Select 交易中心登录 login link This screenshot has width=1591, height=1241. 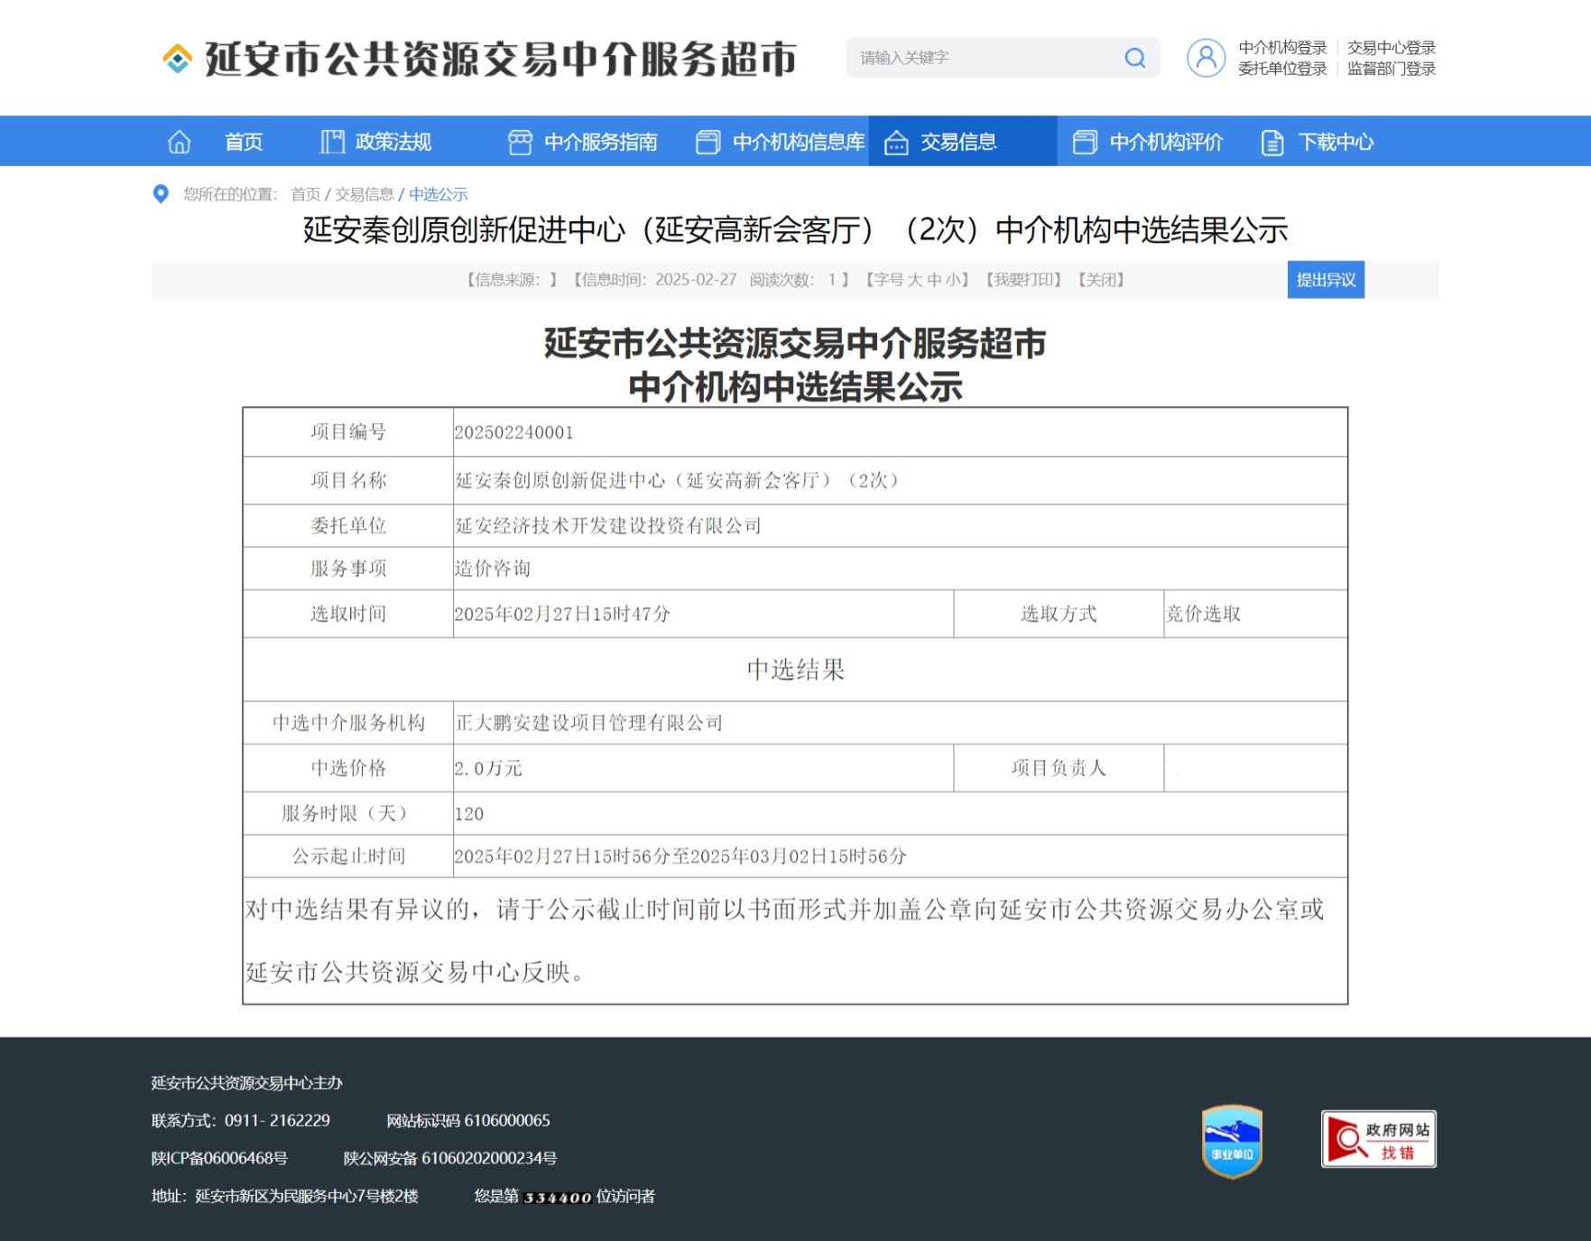click(1391, 47)
